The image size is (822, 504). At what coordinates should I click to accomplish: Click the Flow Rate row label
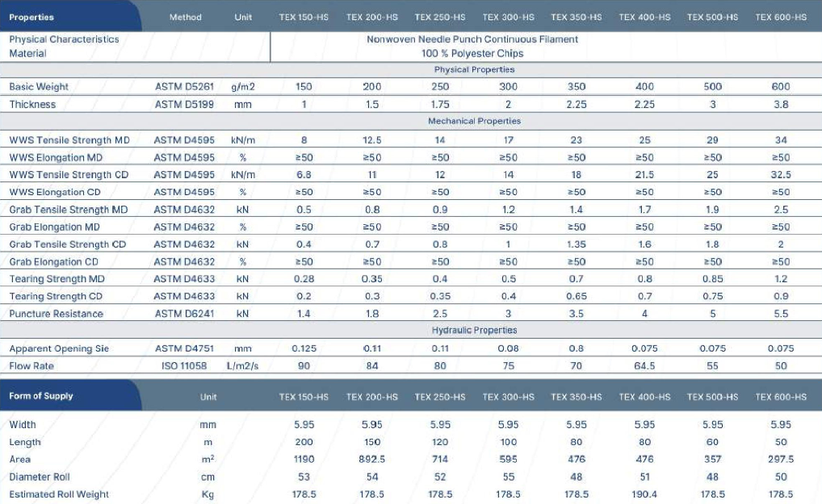pyautogui.click(x=32, y=366)
